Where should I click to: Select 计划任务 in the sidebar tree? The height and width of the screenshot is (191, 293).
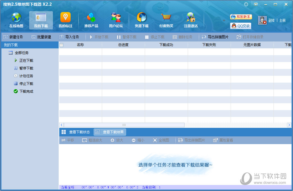24,76
